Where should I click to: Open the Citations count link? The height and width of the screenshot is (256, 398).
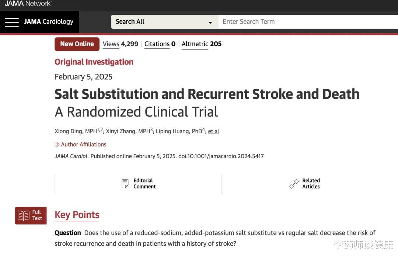[x=160, y=44]
